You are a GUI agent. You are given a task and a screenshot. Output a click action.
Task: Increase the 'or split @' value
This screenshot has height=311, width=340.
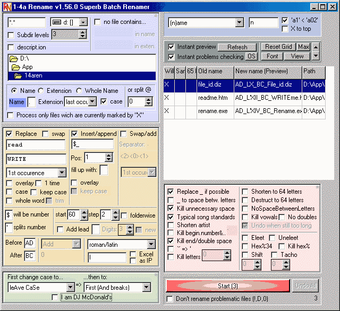149,99
